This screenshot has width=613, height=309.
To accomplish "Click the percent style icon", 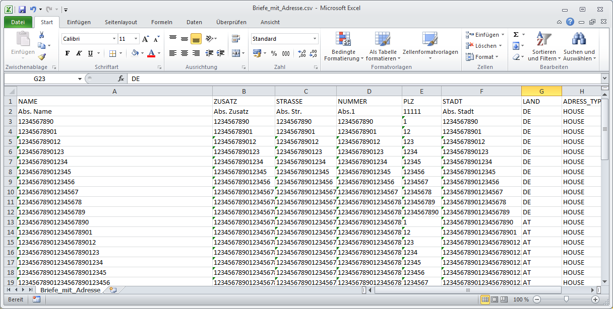I will (274, 53).
